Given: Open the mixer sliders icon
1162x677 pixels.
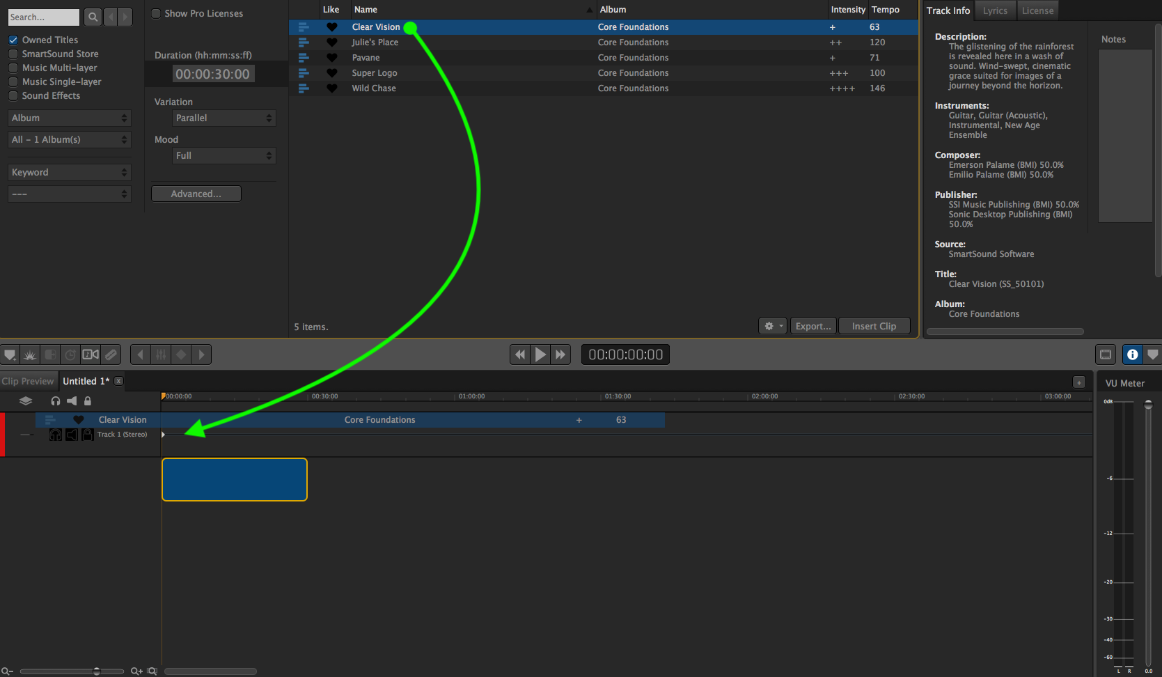Looking at the screenshot, I should [x=161, y=355].
